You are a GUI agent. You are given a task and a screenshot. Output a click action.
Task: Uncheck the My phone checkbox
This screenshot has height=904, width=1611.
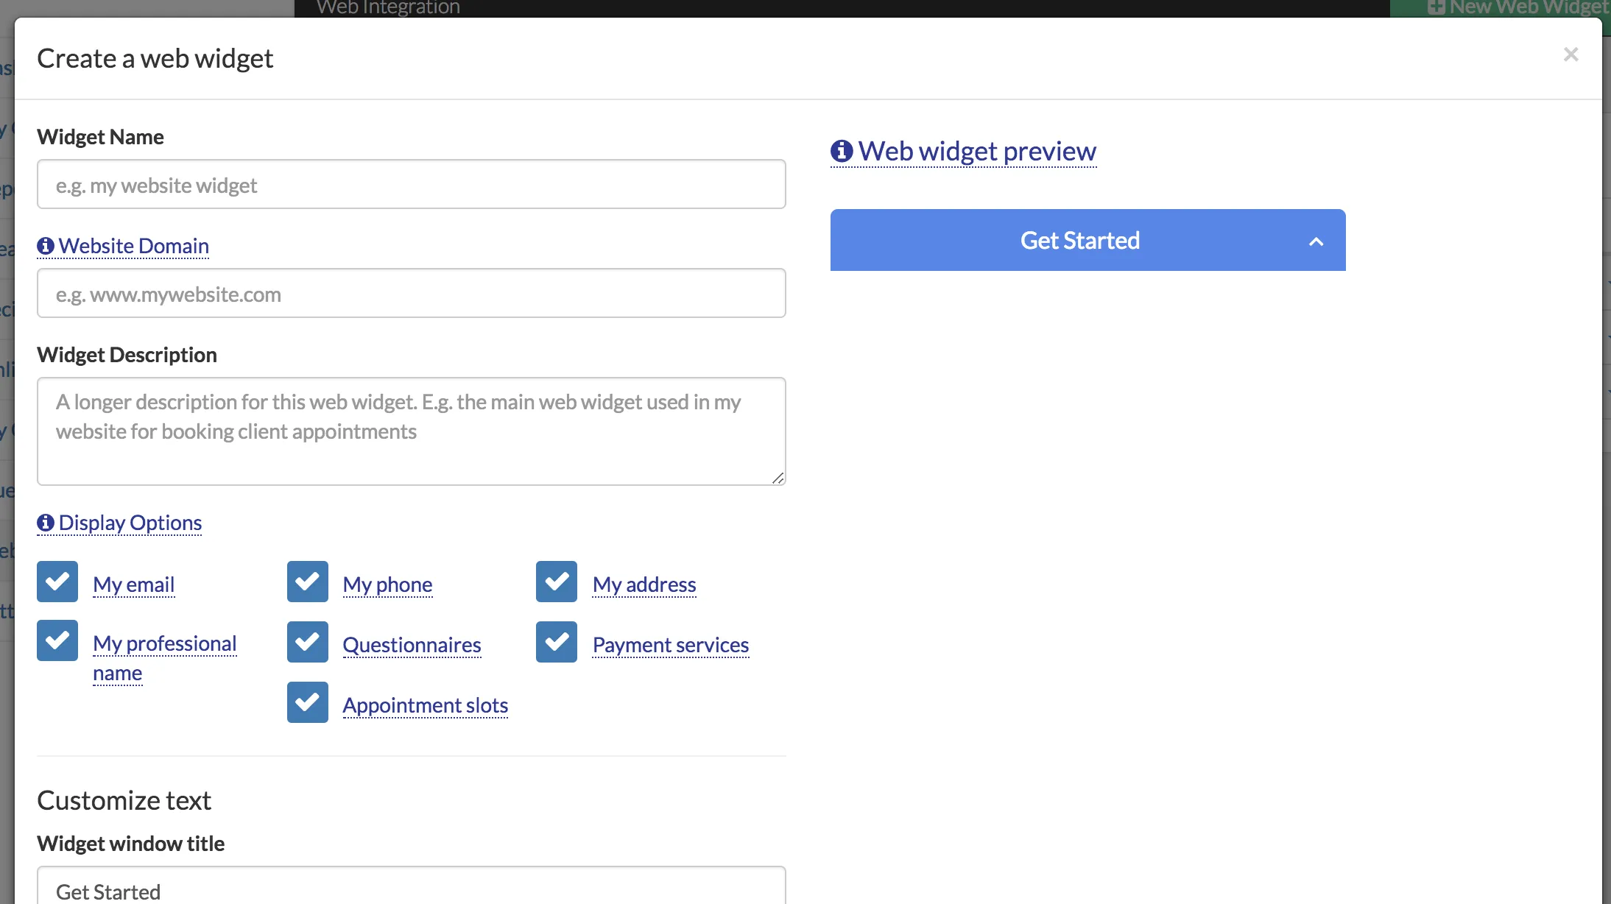[x=308, y=582]
